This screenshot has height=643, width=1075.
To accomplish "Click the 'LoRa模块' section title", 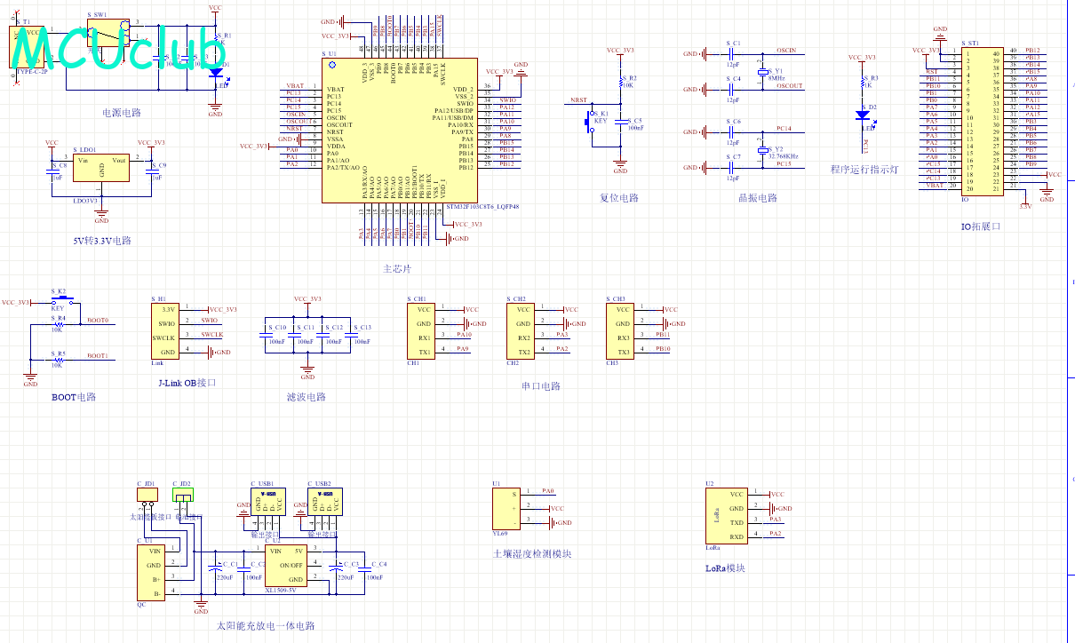I will click(x=725, y=568).
